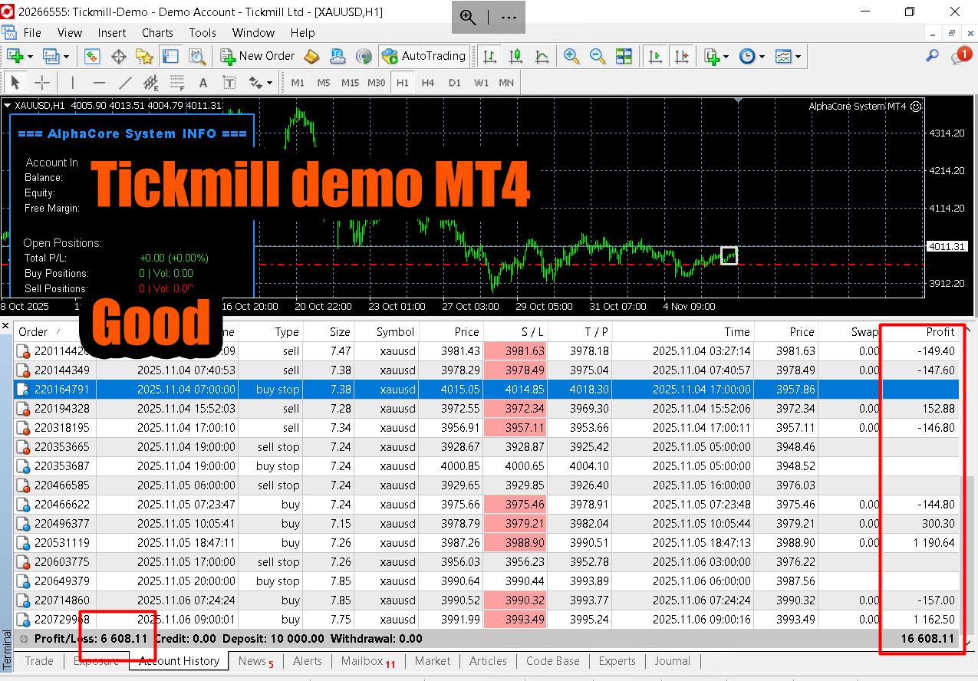Open the Templates dropdown
Image resolution: width=978 pixels, height=681 pixels.
coord(788,56)
